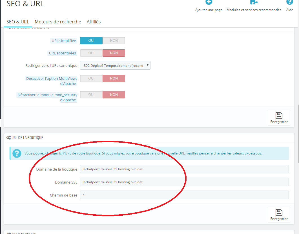This screenshot has width=299, height=234.
Task: Click the Domaine SSL input field
Action: point(184,182)
